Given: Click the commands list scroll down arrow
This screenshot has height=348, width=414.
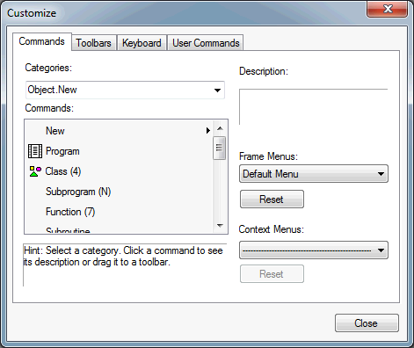Looking at the screenshot, I should (220, 226).
